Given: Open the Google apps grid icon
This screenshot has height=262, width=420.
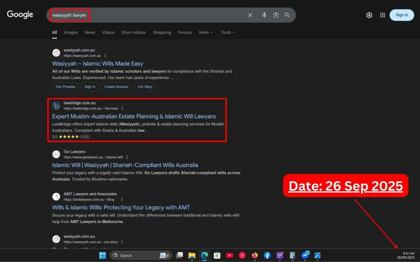Looking at the screenshot, I should pyautogui.click(x=382, y=15).
